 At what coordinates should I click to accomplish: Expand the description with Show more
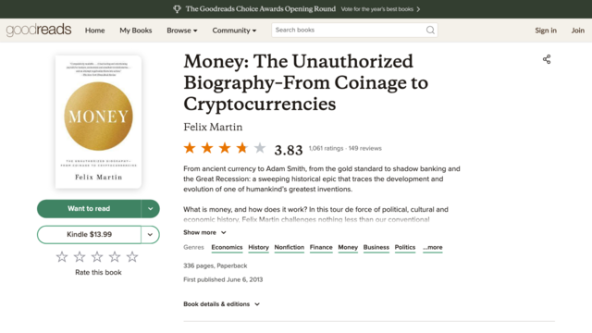[x=204, y=232]
